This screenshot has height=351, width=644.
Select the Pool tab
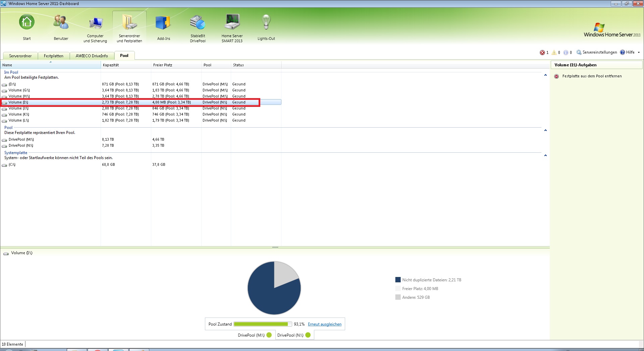click(124, 56)
